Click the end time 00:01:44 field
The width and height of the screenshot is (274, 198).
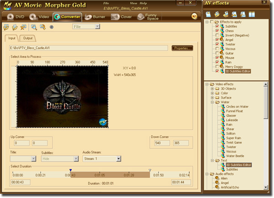click(x=181, y=183)
